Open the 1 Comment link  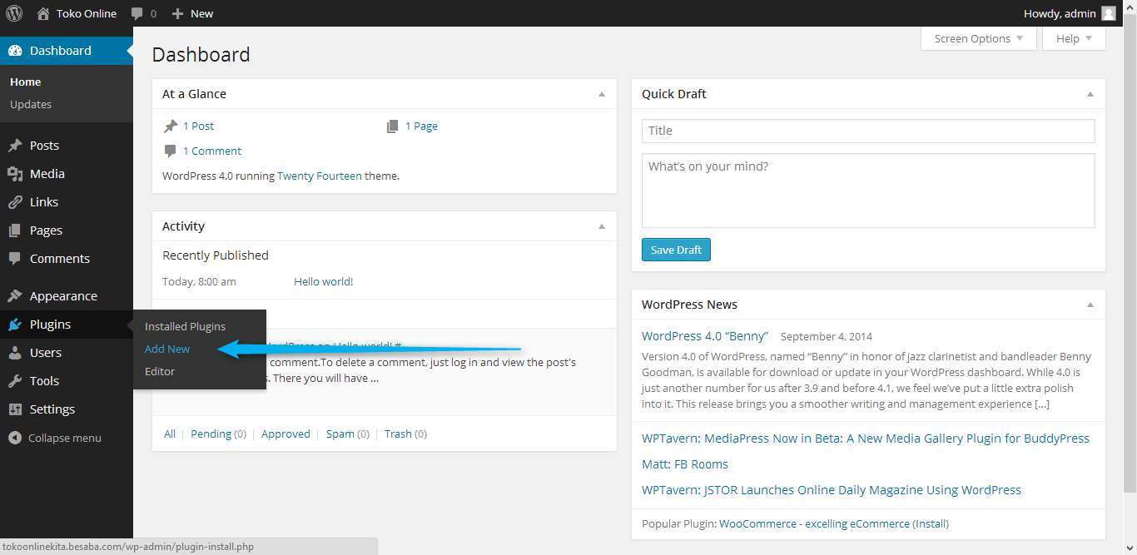pyautogui.click(x=212, y=151)
